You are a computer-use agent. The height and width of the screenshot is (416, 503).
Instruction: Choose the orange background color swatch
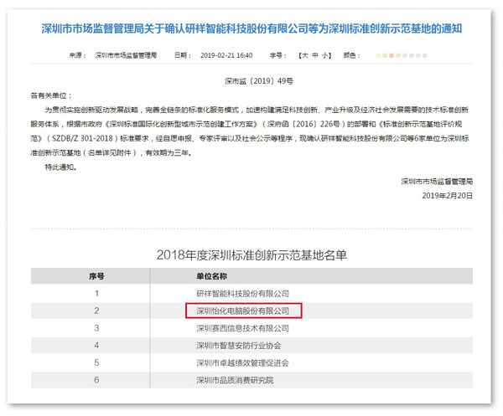[x=392, y=55]
